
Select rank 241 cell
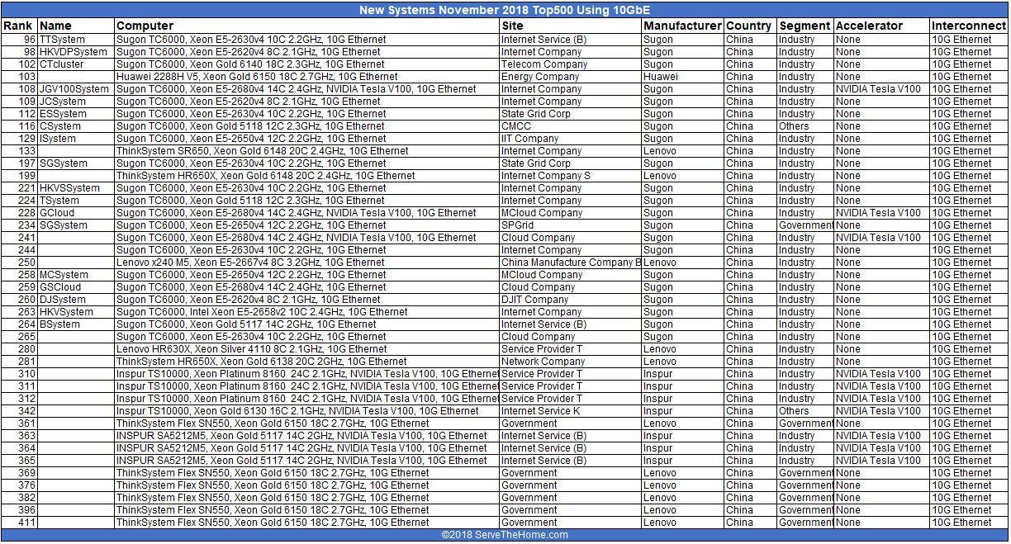(x=19, y=238)
